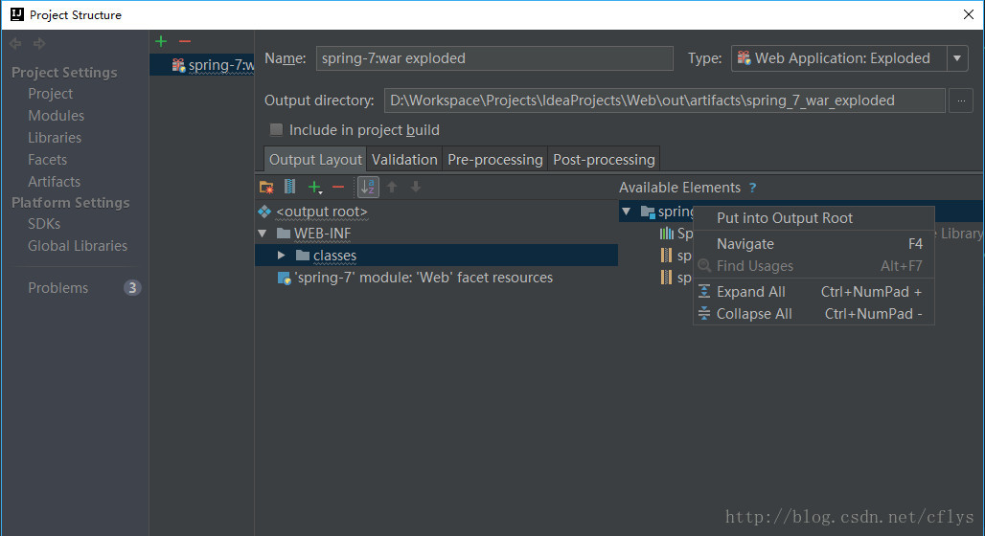985x536 pixels.
Task: Choose Expand All in context menu
Action: click(813, 291)
